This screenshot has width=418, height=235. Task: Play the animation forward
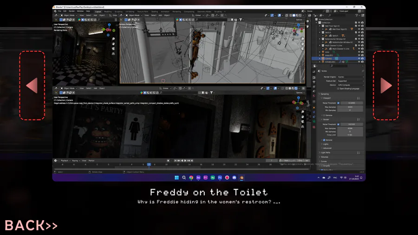[185, 161]
